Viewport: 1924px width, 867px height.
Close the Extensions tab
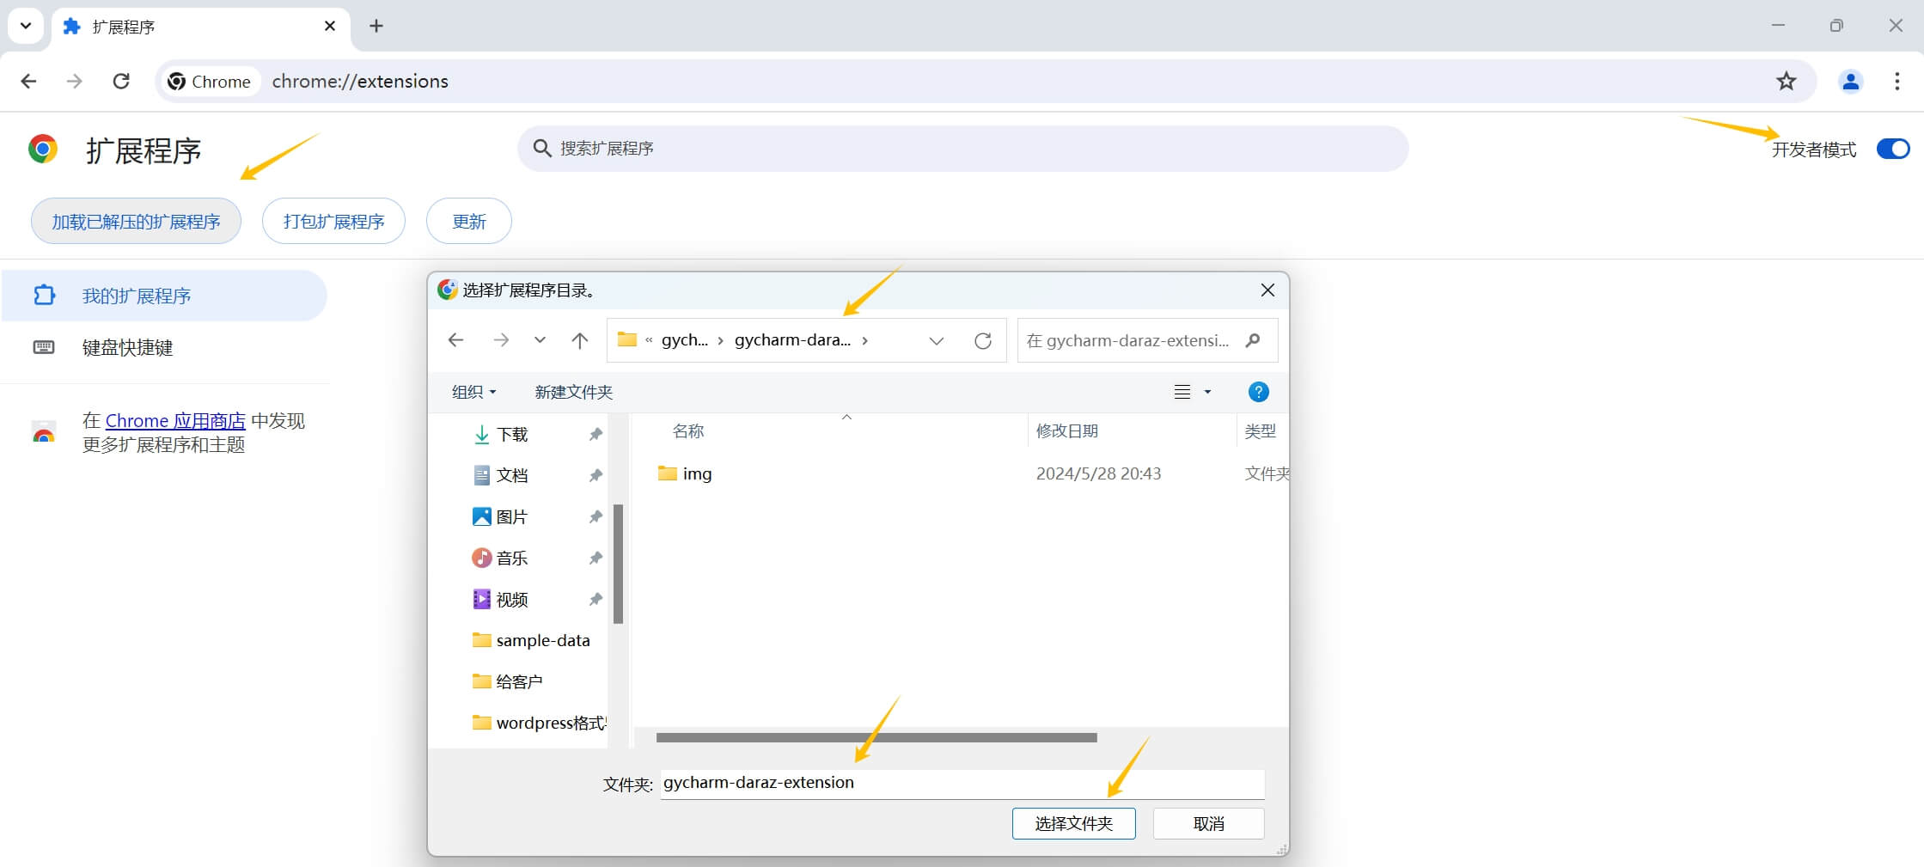[x=330, y=27]
